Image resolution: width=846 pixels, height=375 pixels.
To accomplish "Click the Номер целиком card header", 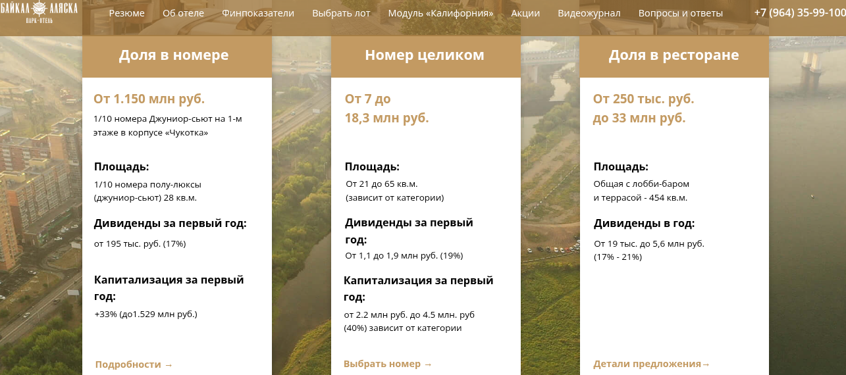I will 426,57.
